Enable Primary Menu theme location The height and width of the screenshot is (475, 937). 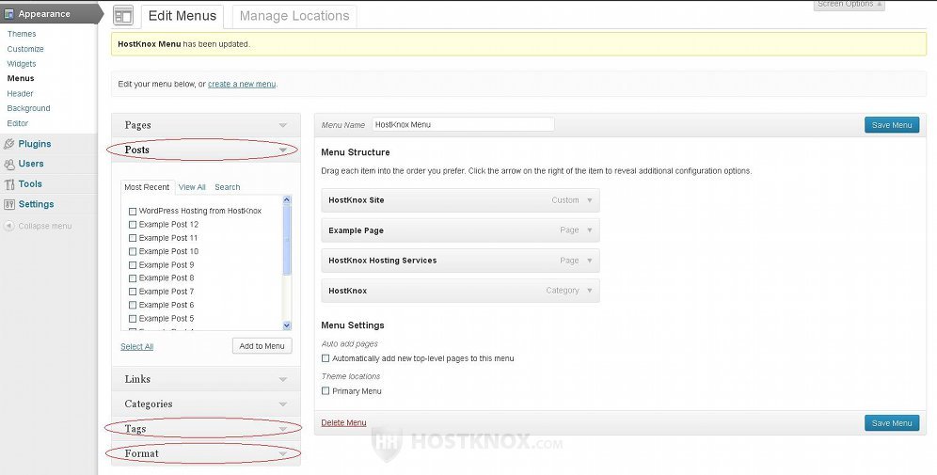coord(326,390)
